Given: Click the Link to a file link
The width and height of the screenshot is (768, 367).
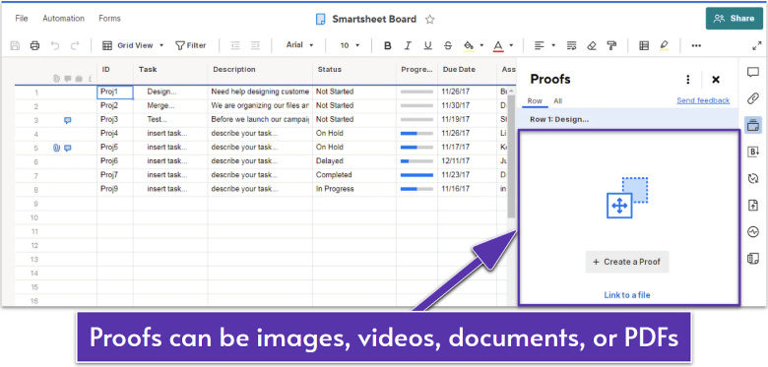Looking at the screenshot, I should (x=627, y=294).
